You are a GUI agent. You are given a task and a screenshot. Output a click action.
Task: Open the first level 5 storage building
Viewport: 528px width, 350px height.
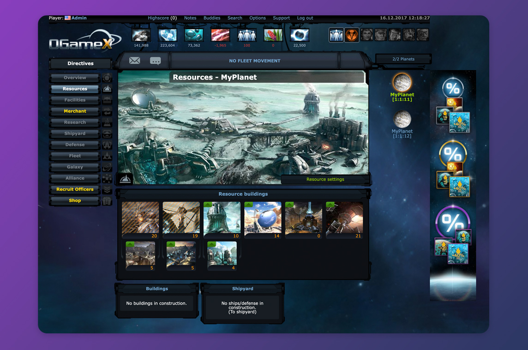[x=140, y=256]
